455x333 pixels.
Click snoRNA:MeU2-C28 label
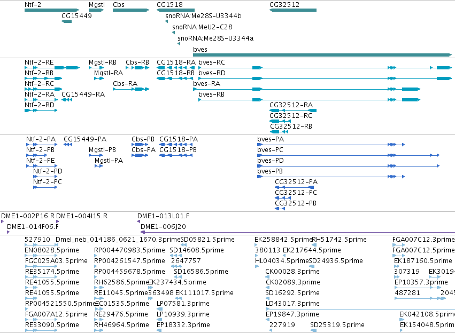[202, 27]
